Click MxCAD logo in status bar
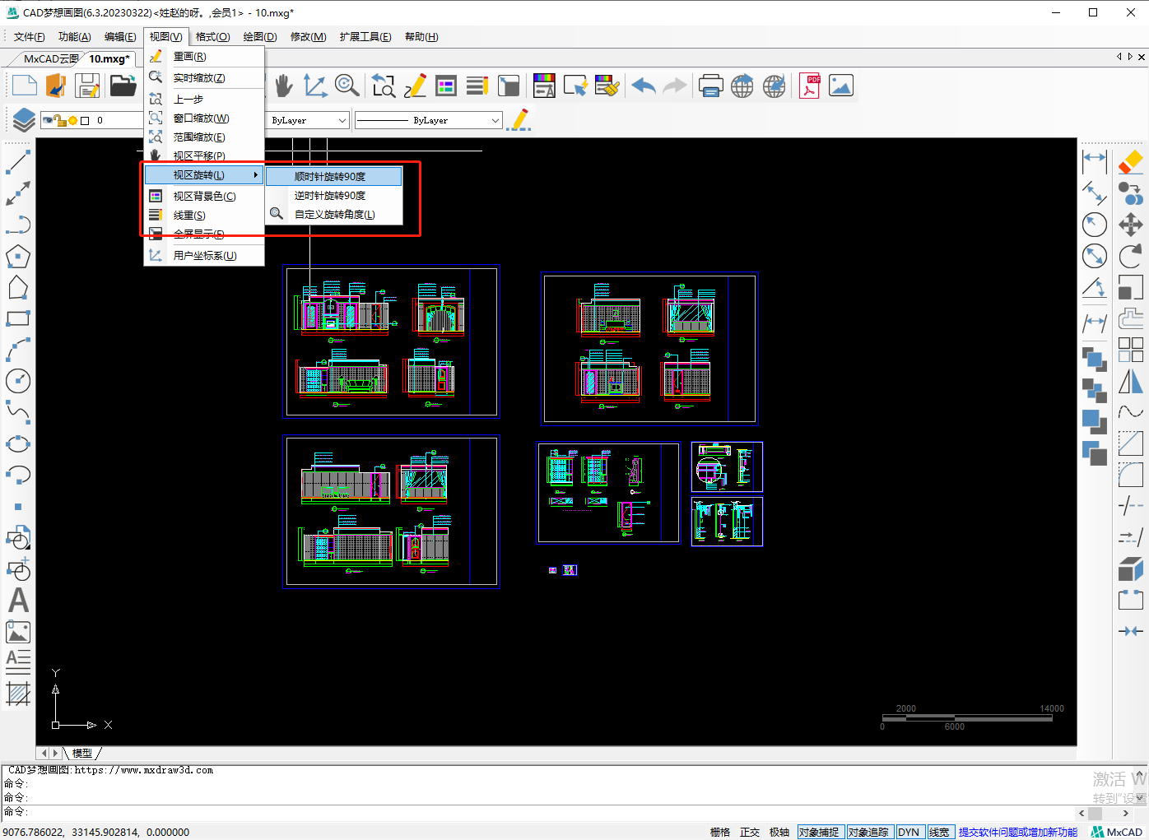Viewport: 1149px width, 840px height. [1117, 832]
